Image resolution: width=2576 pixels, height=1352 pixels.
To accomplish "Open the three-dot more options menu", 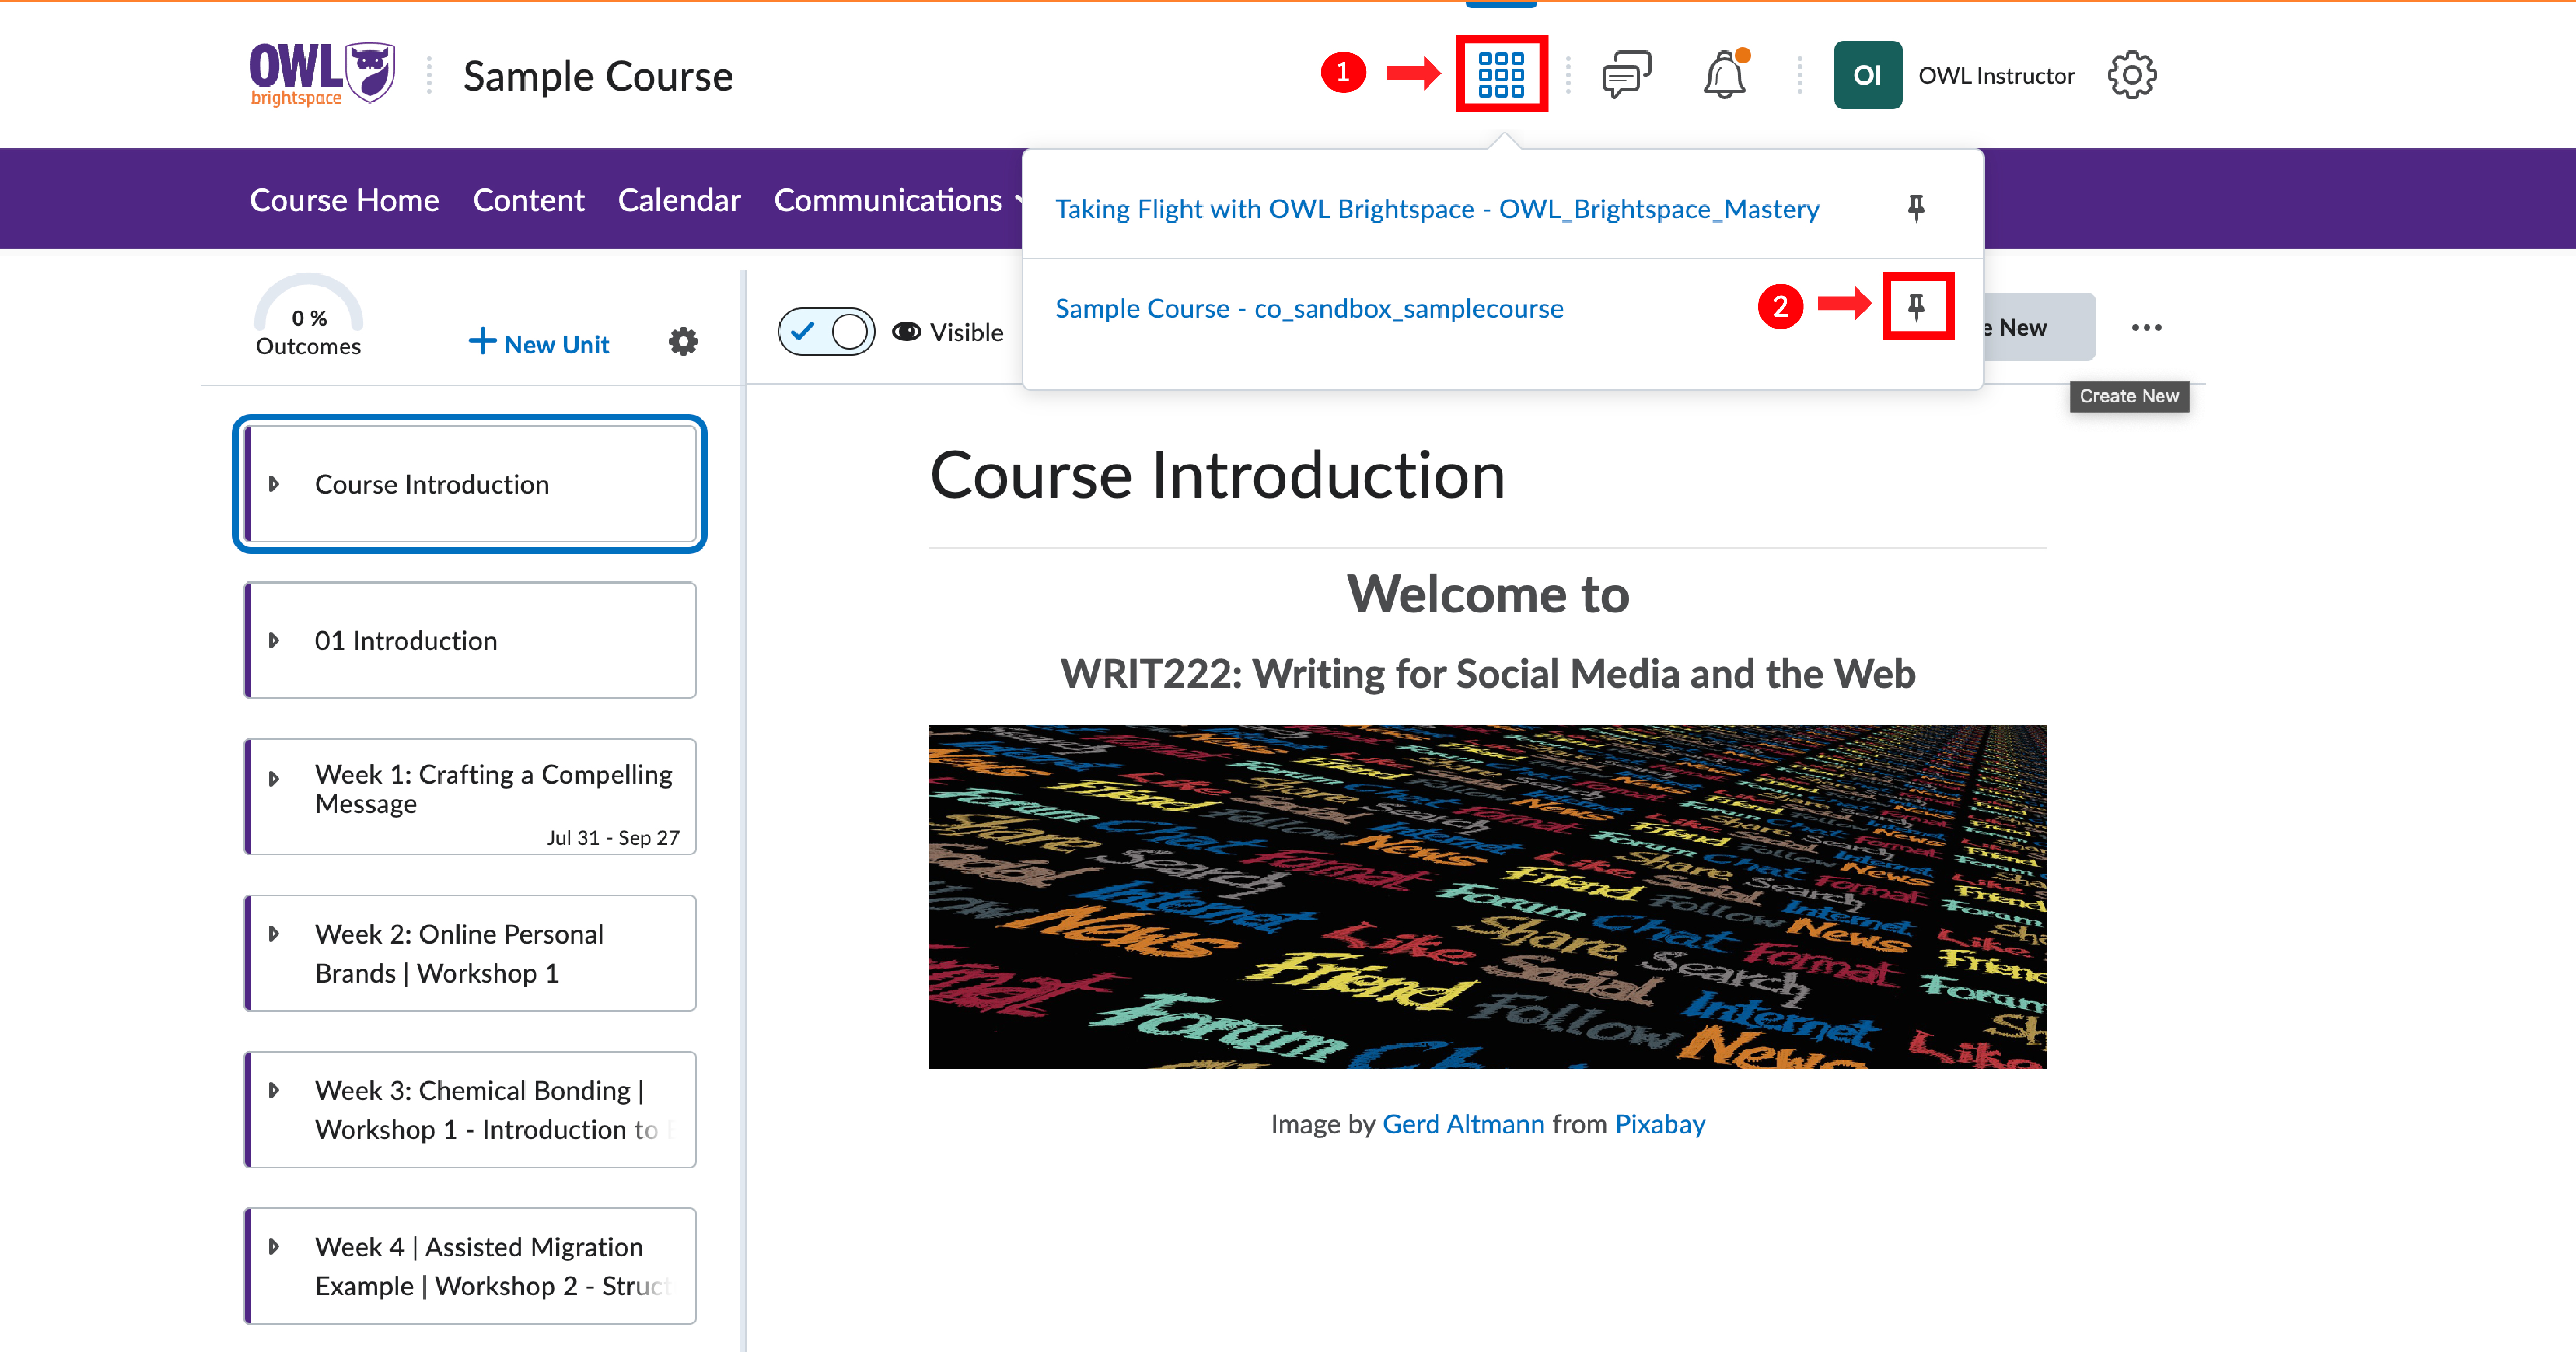I will click(x=2146, y=328).
